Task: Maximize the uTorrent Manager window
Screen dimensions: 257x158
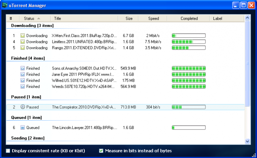Action: (x=243, y=5)
